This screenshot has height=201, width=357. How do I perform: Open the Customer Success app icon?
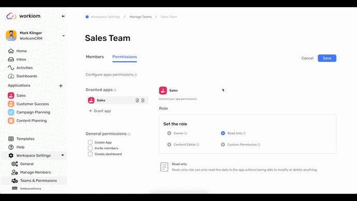pos(11,104)
